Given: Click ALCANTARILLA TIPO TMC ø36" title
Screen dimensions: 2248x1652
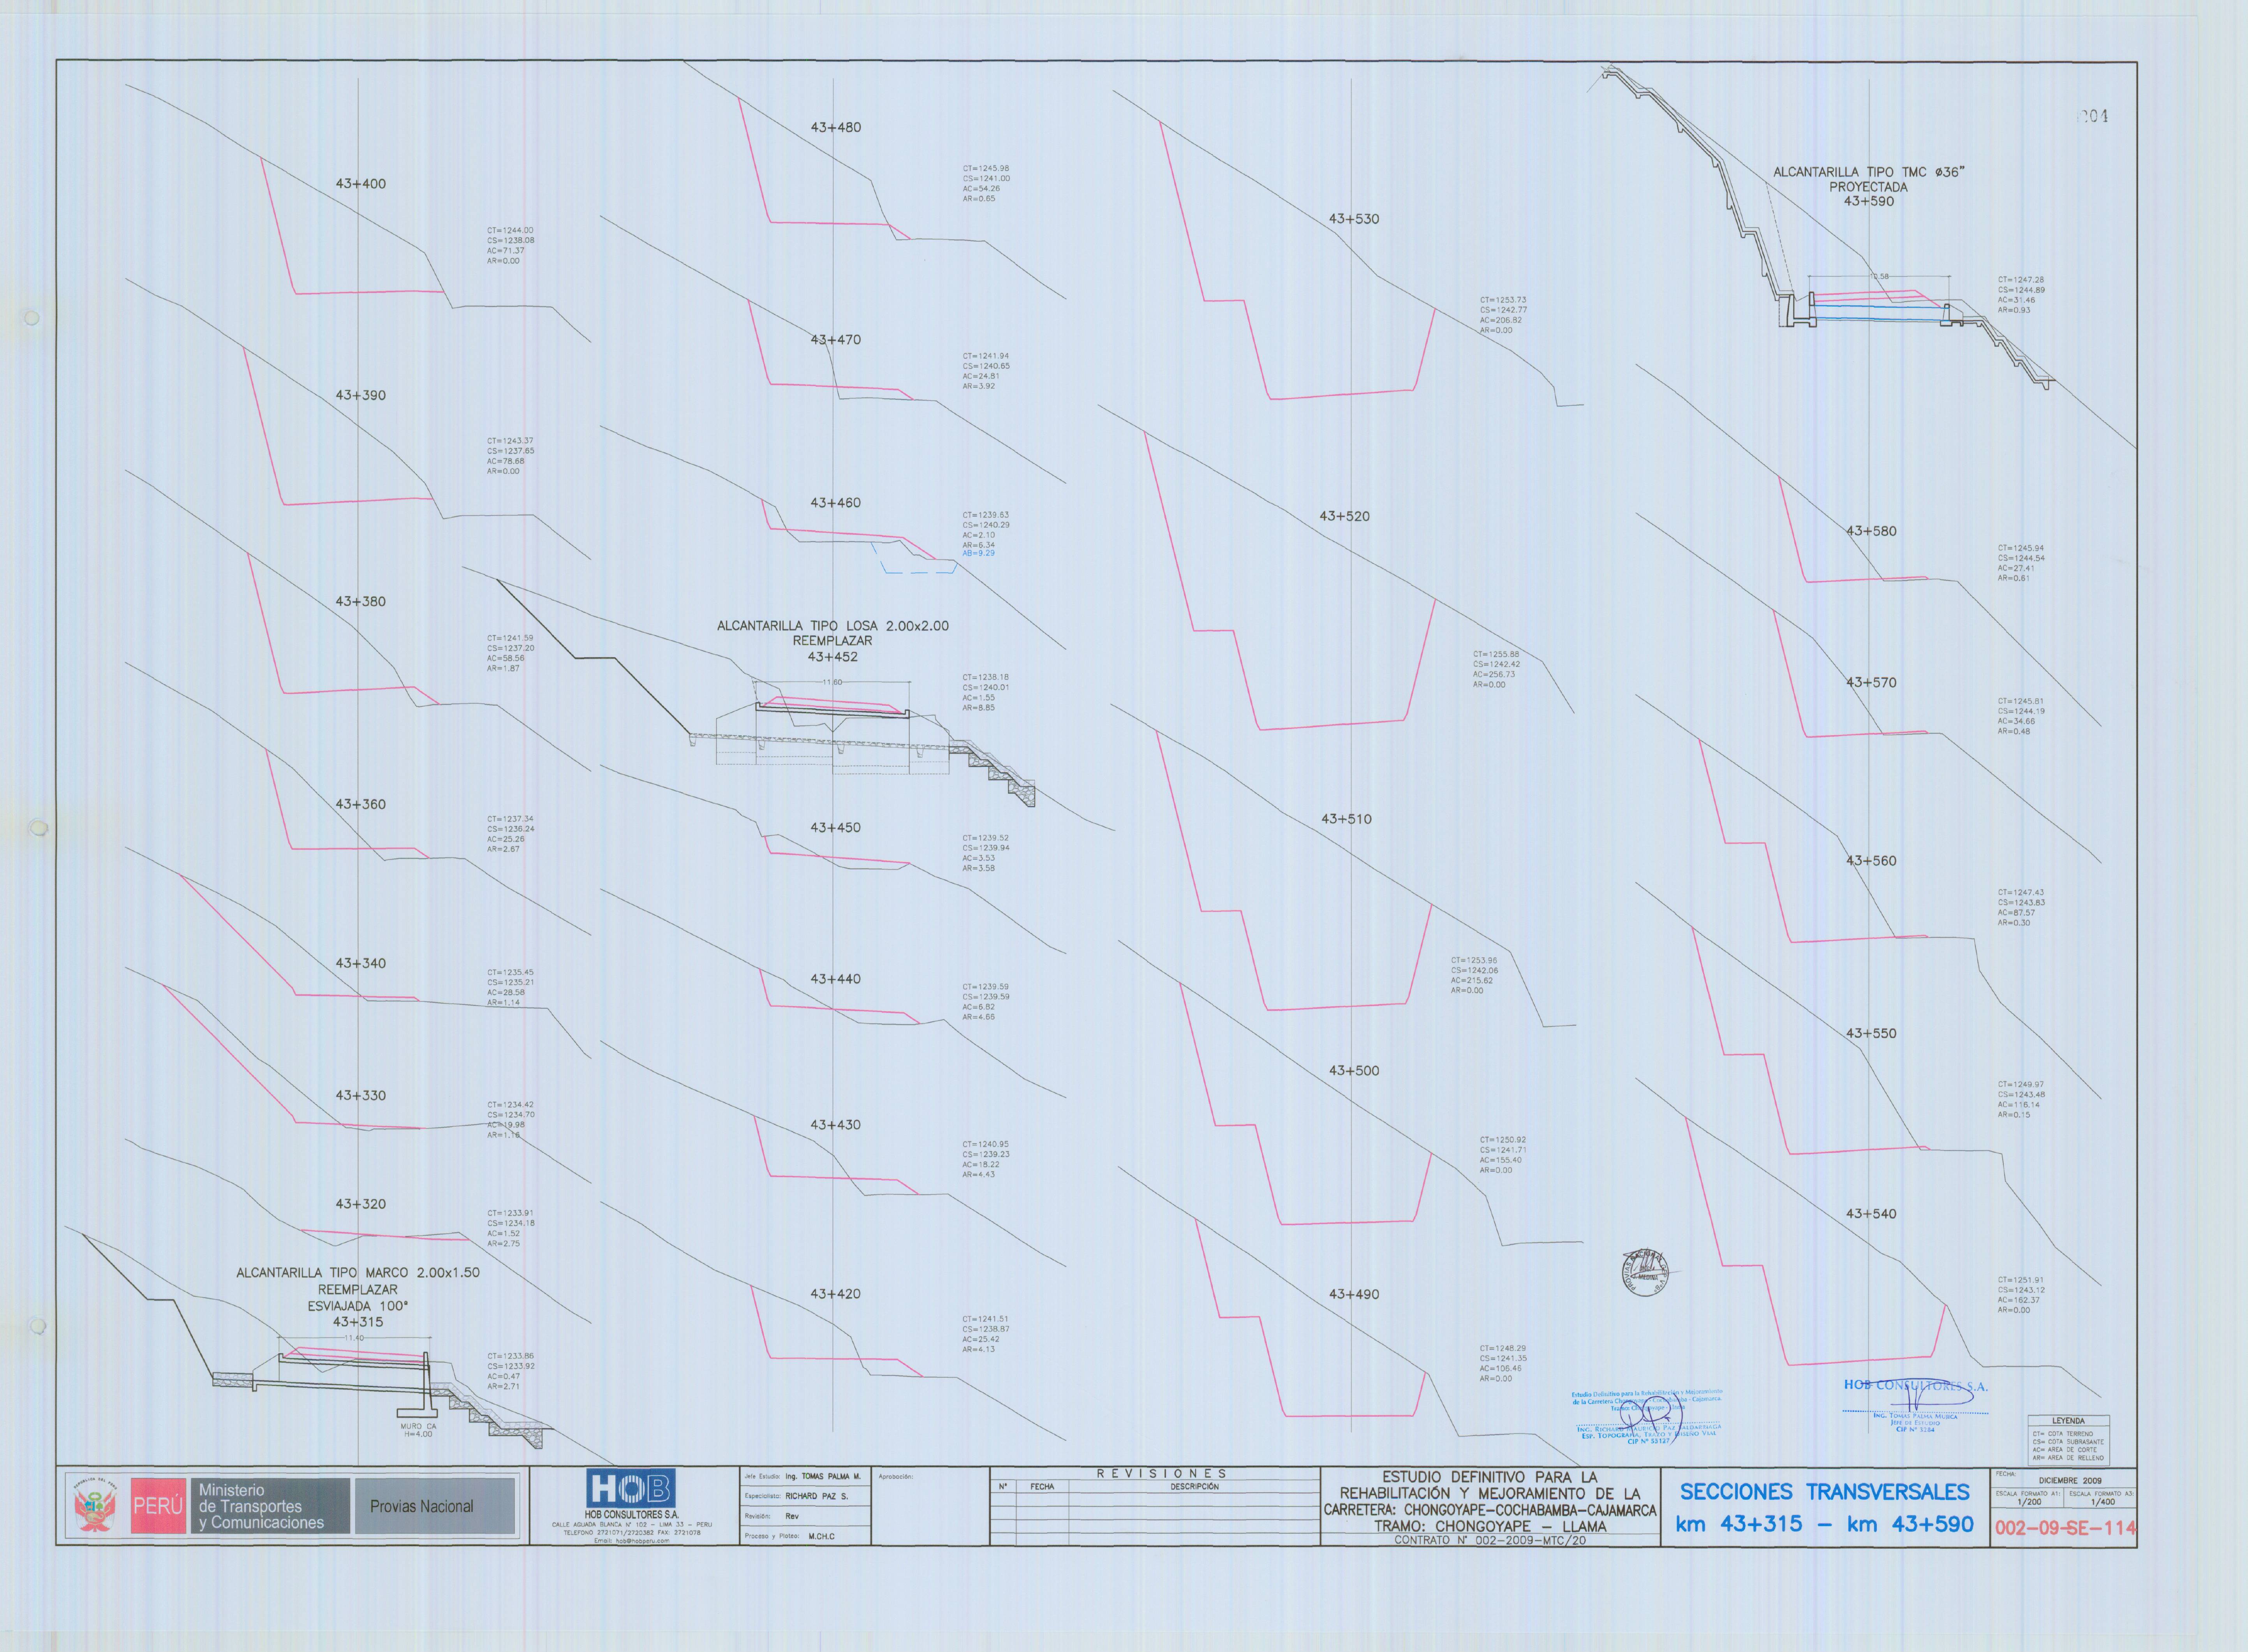Looking at the screenshot, I should pos(1869,172).
